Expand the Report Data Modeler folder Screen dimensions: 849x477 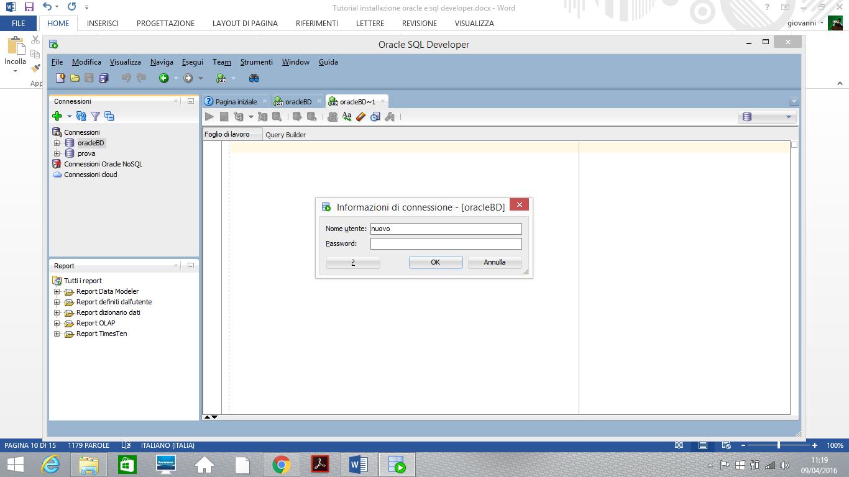pos(57,291)
